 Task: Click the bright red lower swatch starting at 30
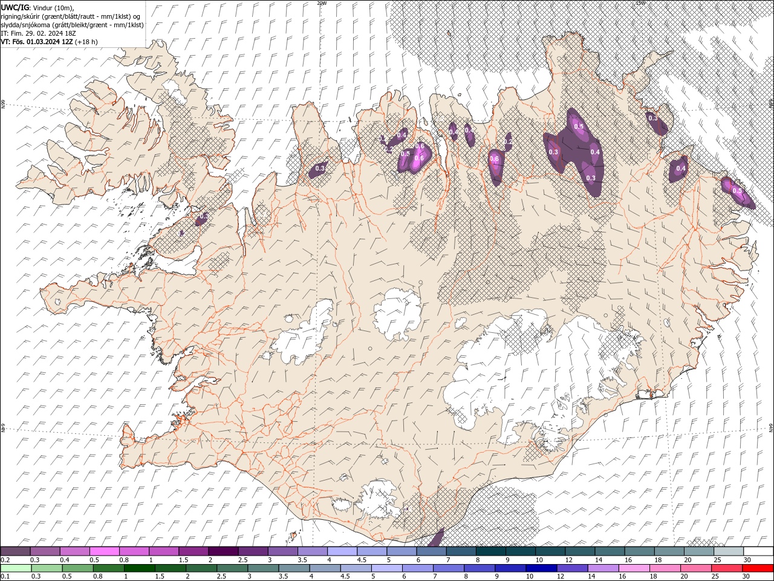click(757, 568)
